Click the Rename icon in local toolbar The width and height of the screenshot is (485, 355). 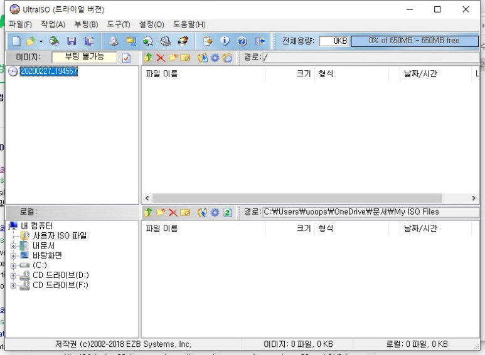tap(185, 212)
